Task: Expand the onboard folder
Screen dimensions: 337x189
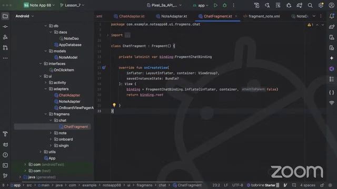Action: click(x=51, y=139)
